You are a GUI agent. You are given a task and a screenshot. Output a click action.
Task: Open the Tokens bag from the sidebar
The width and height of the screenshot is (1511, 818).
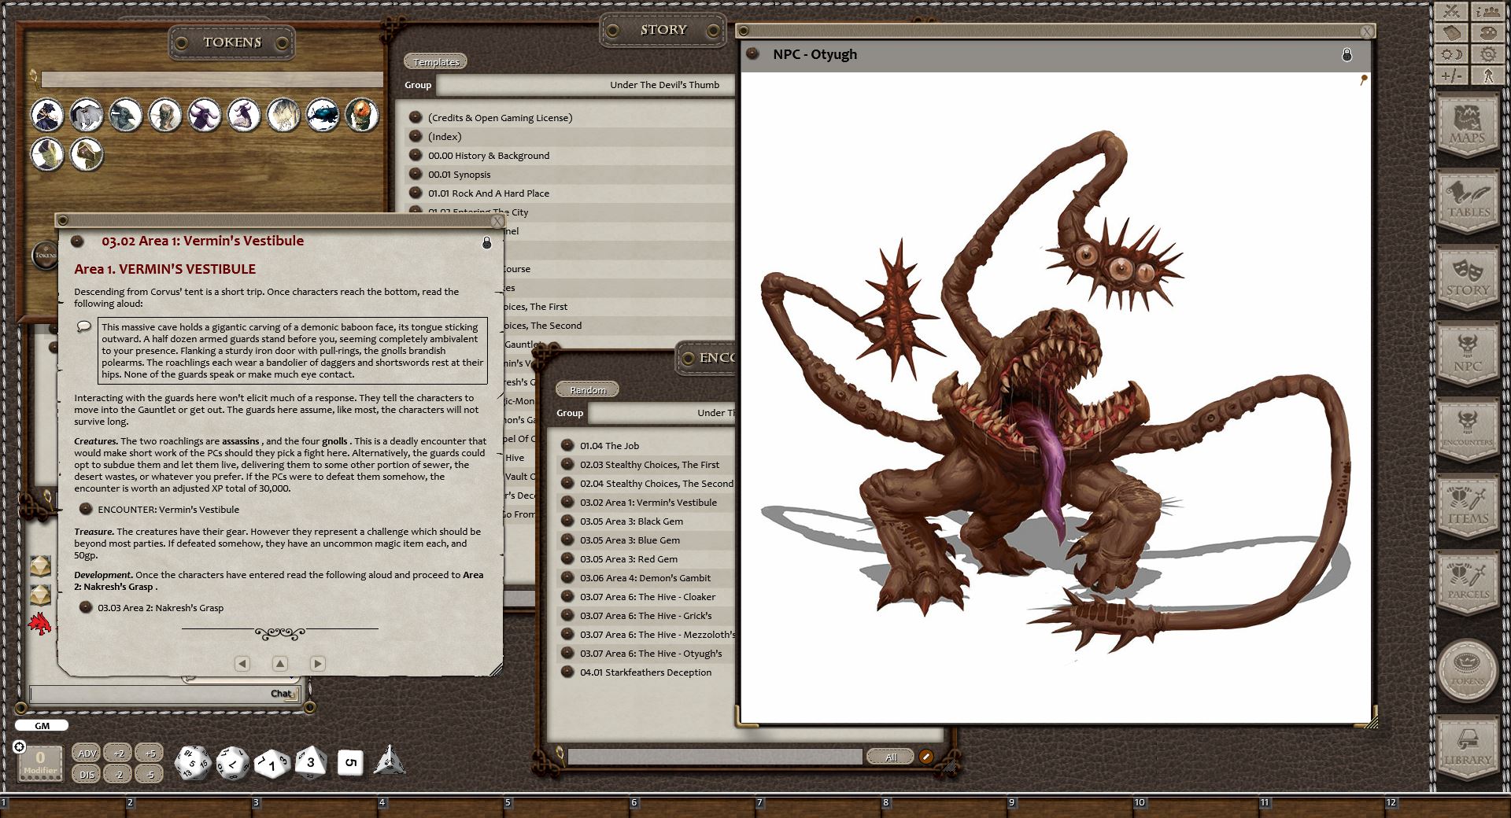pyautogui.click(x=1467, y=669)
